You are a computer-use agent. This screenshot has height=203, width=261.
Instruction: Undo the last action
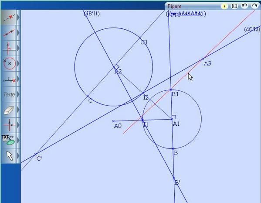coord(244,6)
